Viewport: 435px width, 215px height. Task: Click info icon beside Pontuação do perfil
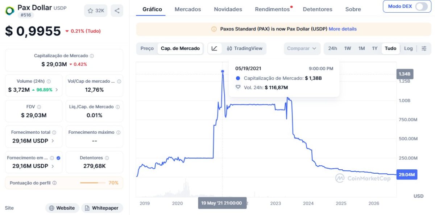pos(54,183)
